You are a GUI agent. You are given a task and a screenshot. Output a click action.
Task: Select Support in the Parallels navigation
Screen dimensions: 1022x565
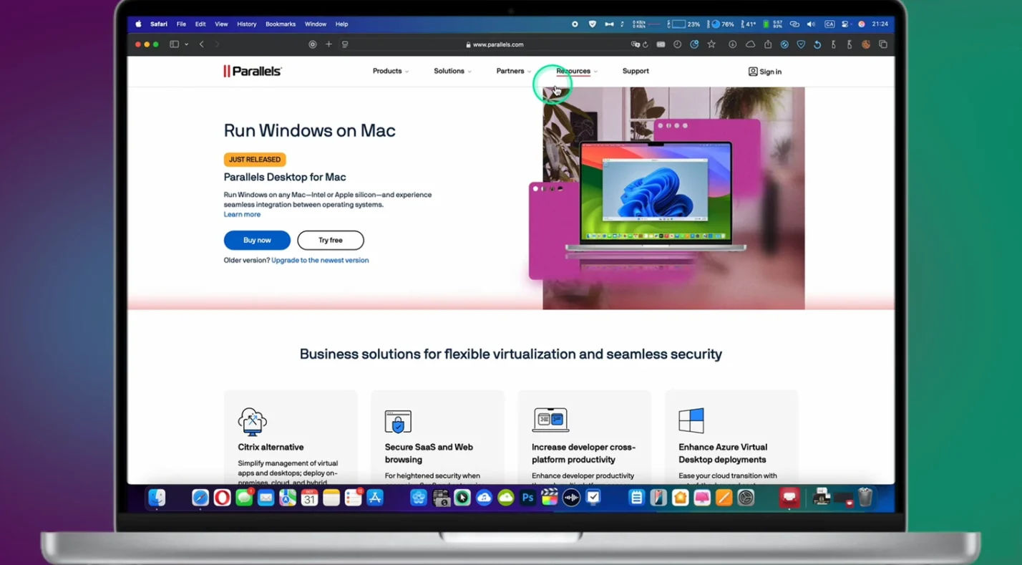(636, 71)
